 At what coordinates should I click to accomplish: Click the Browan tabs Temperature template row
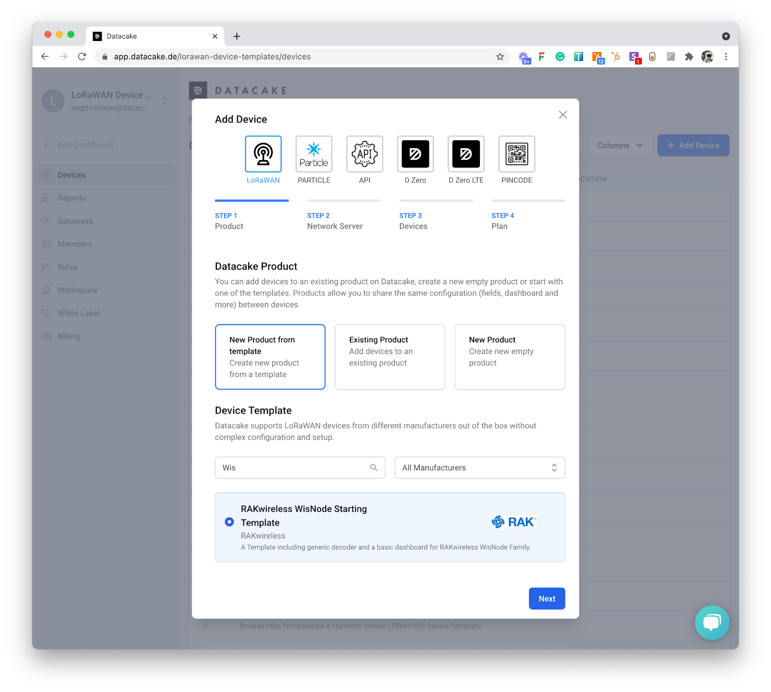pyautogui.click(x=360, y=626)
